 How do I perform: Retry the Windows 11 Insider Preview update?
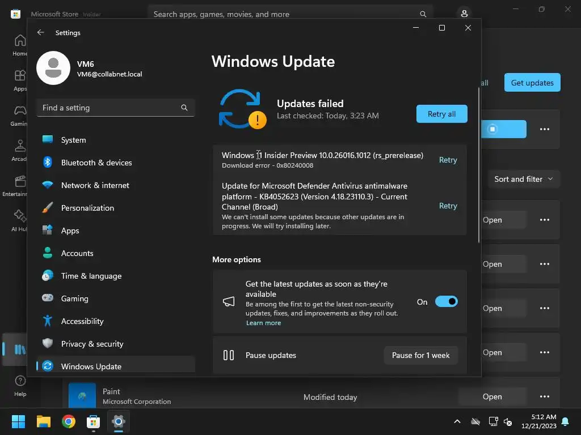pyautogui.click(x=448, y=160)
